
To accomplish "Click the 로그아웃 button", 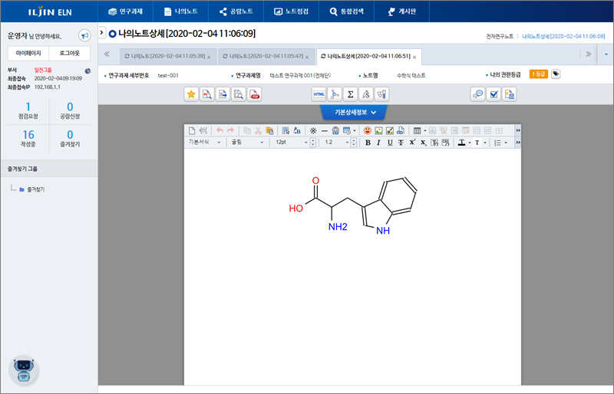I will pos(70,53).
